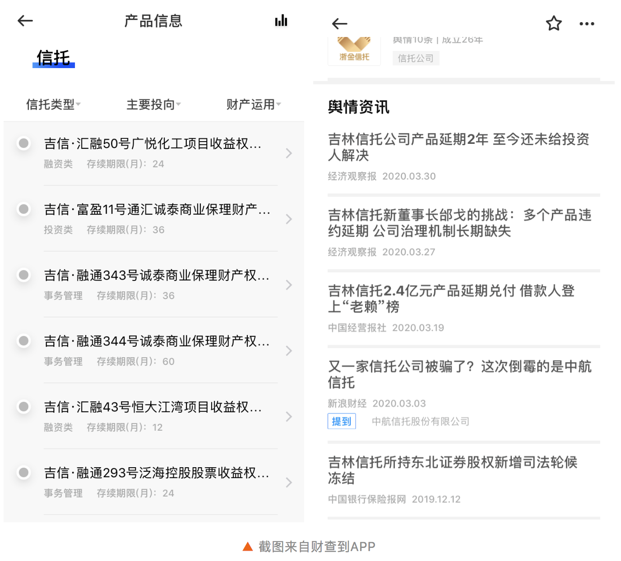Open 吉信·汇融50号广悦化工项目收益权 product
The width and height of the screenshot is (621, 561).
click(153, 144)
